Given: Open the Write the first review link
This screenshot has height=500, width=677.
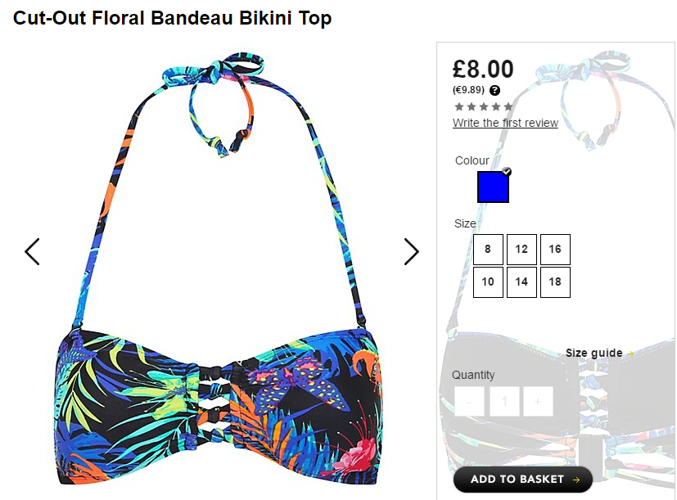Looking at the screenshot, I should (x=505, y=123).
